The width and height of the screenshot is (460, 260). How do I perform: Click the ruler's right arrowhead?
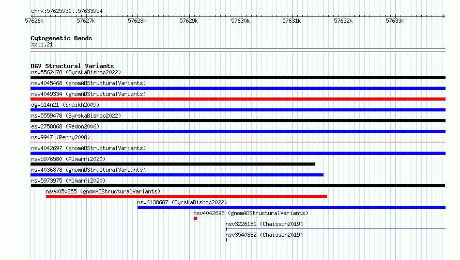[x=444, y=16]
